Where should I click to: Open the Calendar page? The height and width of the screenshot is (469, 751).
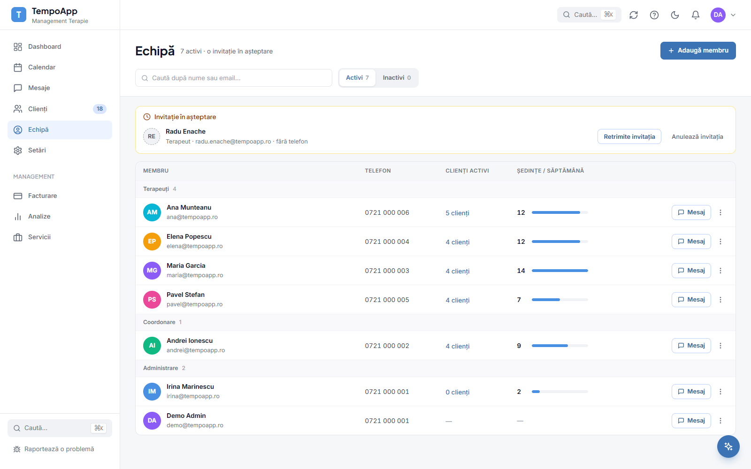[x=60, y=67]
